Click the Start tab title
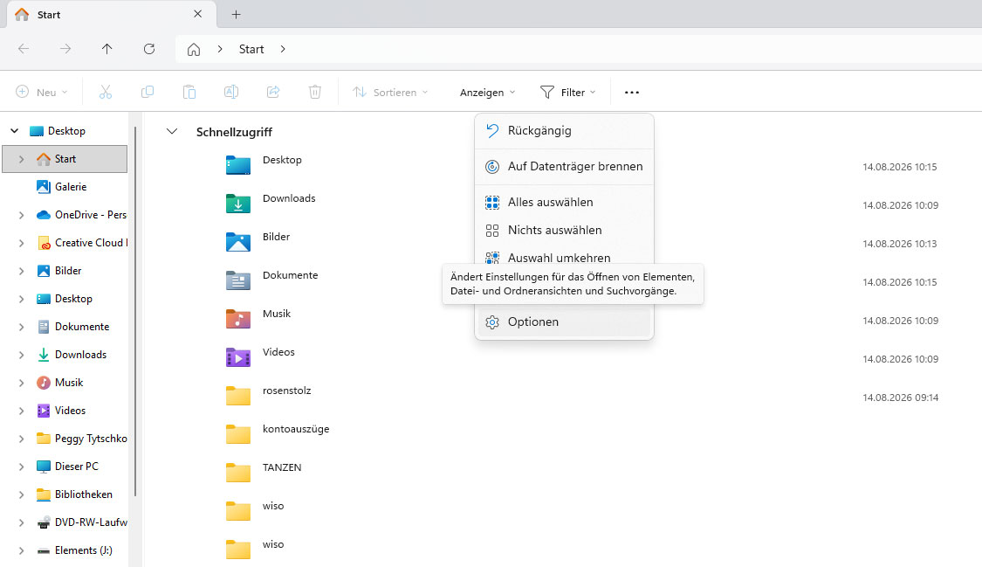The width and height of the screenshot is (982, 567). (x=49, y=14)
